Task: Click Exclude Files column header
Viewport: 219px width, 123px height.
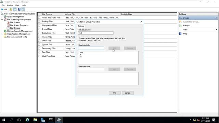Action: pyautogui.click(x=149, y=14)
